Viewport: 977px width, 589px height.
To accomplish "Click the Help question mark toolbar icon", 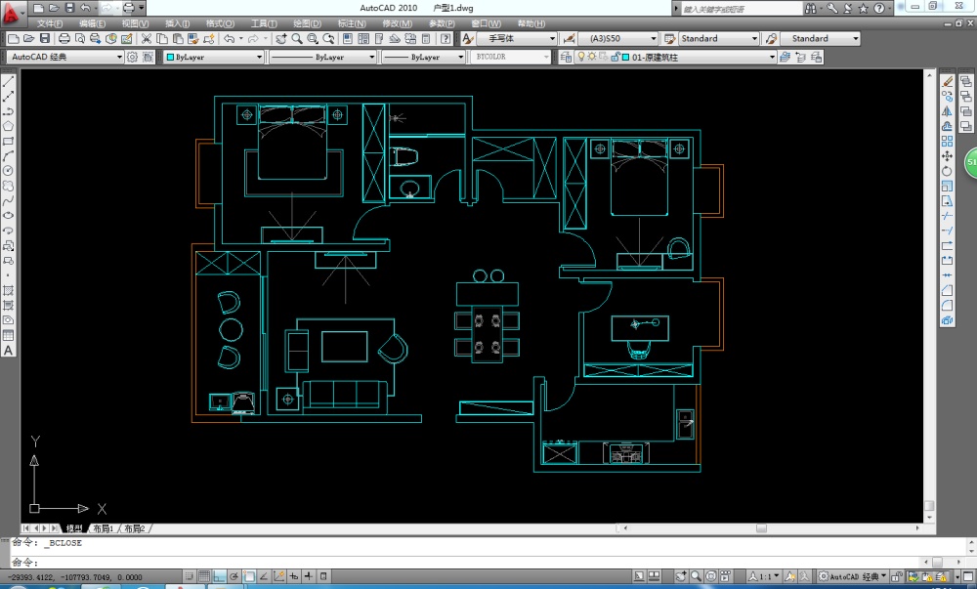I will click(446, 39).
